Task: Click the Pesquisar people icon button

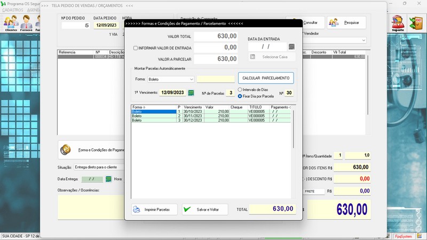Action: (346, 22)
